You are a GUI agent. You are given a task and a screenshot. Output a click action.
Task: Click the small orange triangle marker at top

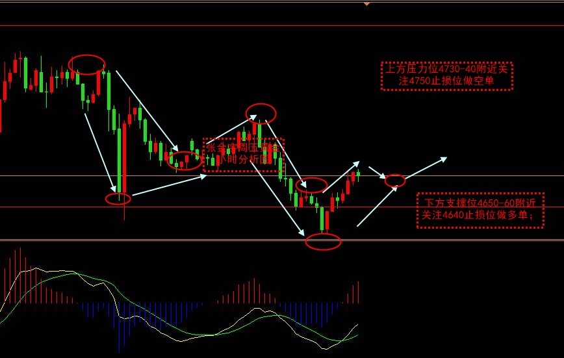point(366,4)
